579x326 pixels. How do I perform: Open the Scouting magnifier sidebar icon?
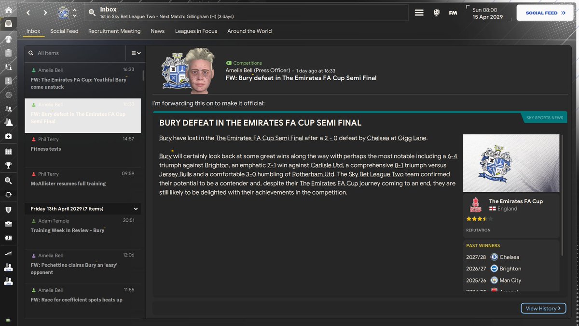click(8, 181)
